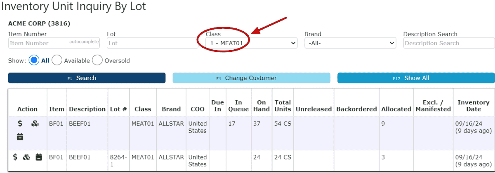Click the On Hand column header

coord(262,106)
